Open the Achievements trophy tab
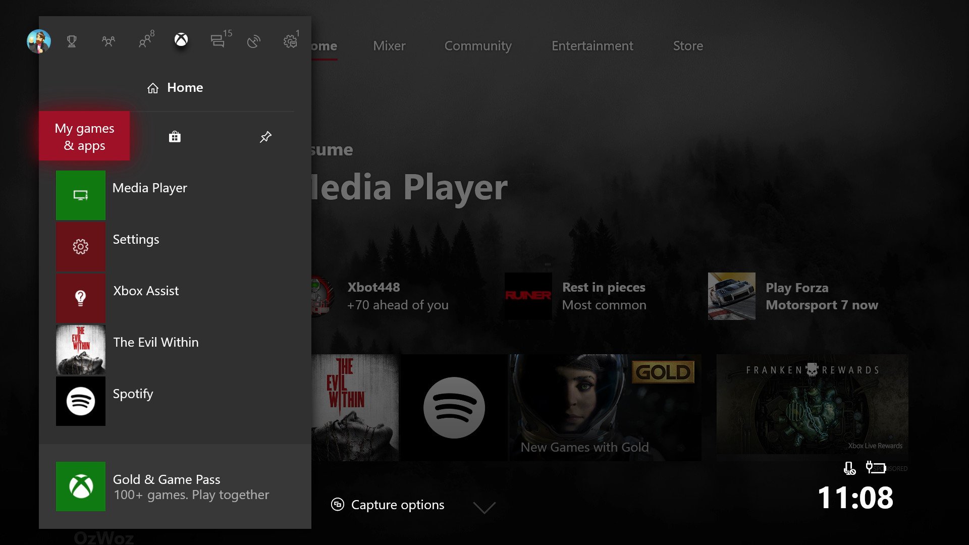The width and height of the screenshot is (969, 545). coord(72,41)
